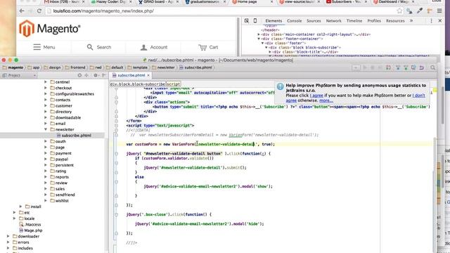Click the I don't agree link

point(356,98)
